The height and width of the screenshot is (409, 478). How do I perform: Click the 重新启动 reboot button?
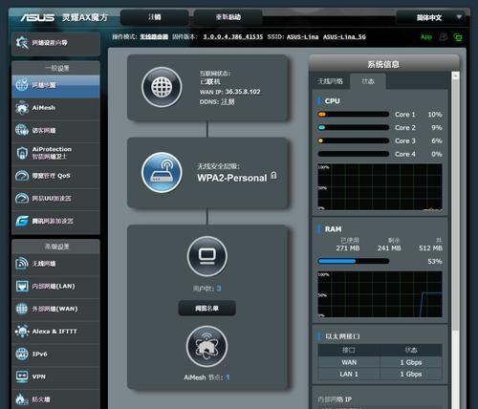pyautogui.click(x=228, y=17)
